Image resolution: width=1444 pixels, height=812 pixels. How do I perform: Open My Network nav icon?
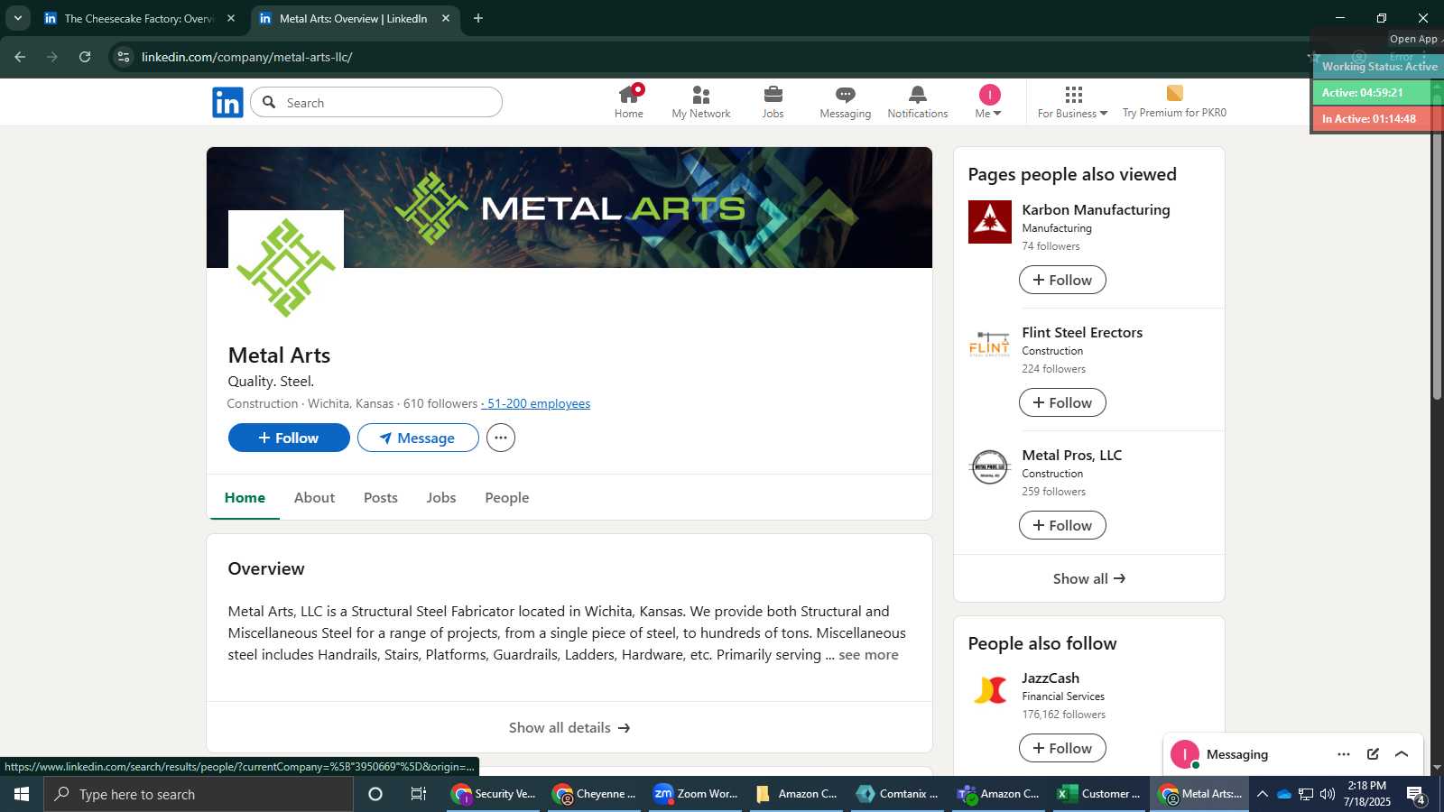(701, 102)
